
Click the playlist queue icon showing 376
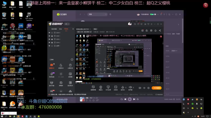coord(178,99)
